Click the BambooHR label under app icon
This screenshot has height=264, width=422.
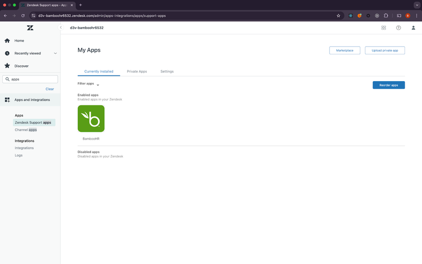point(91,139)
